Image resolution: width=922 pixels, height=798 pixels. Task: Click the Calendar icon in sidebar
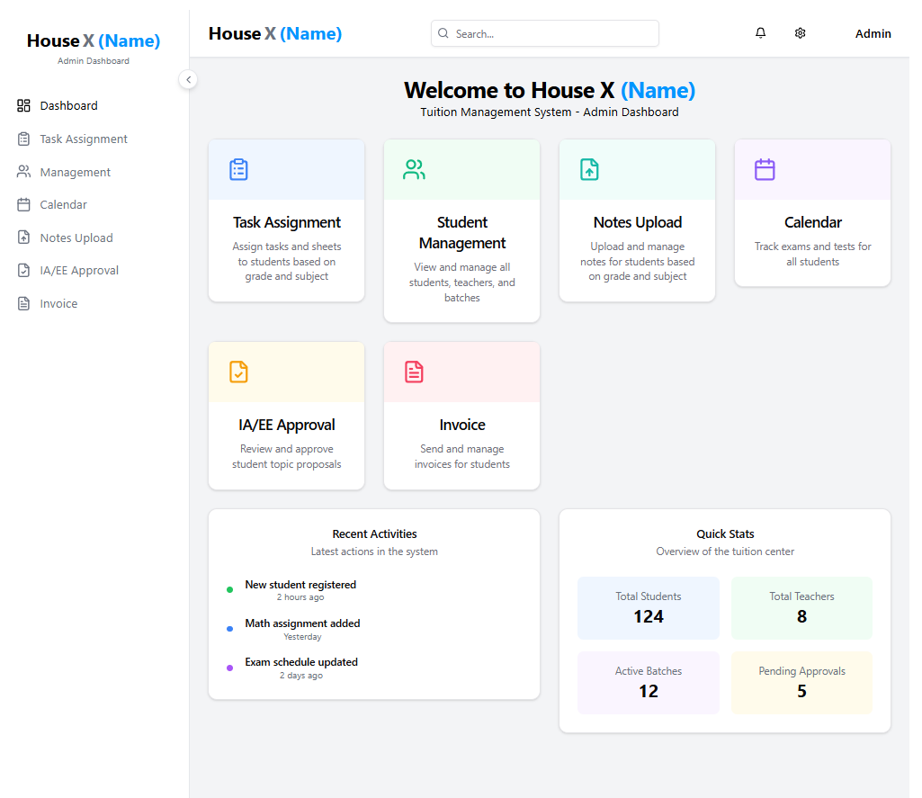23,204
